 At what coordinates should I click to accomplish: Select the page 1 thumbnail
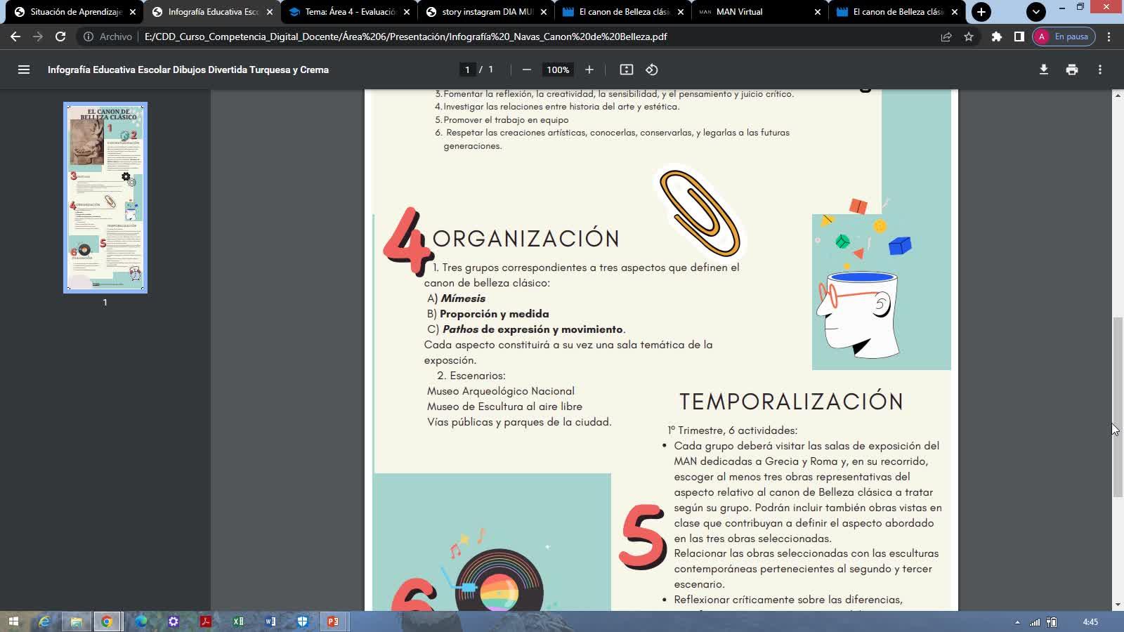pos(105,197)
